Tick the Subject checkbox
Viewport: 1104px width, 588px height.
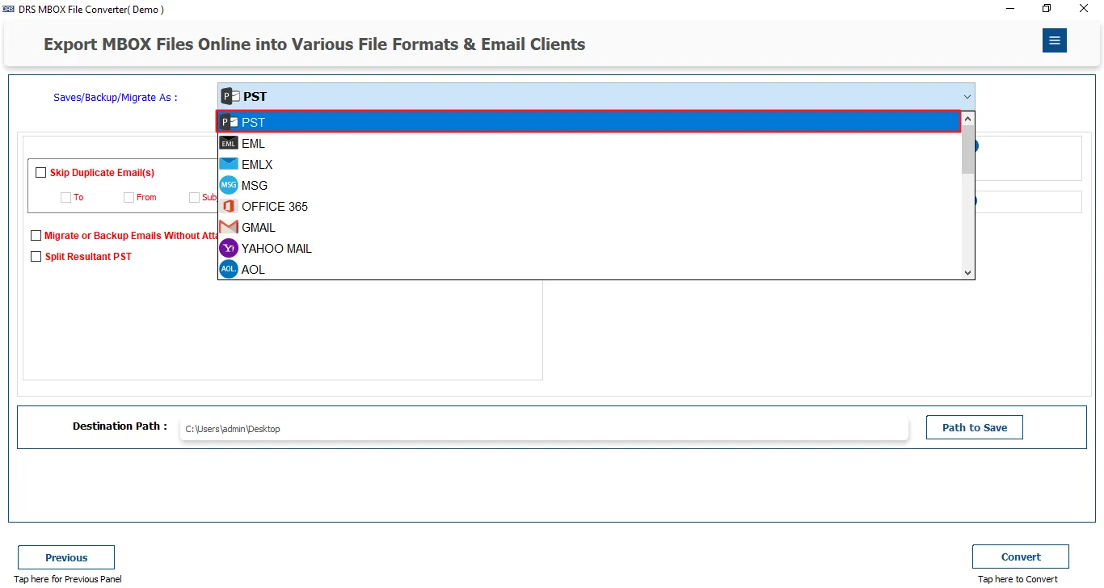tap(194, 197)
